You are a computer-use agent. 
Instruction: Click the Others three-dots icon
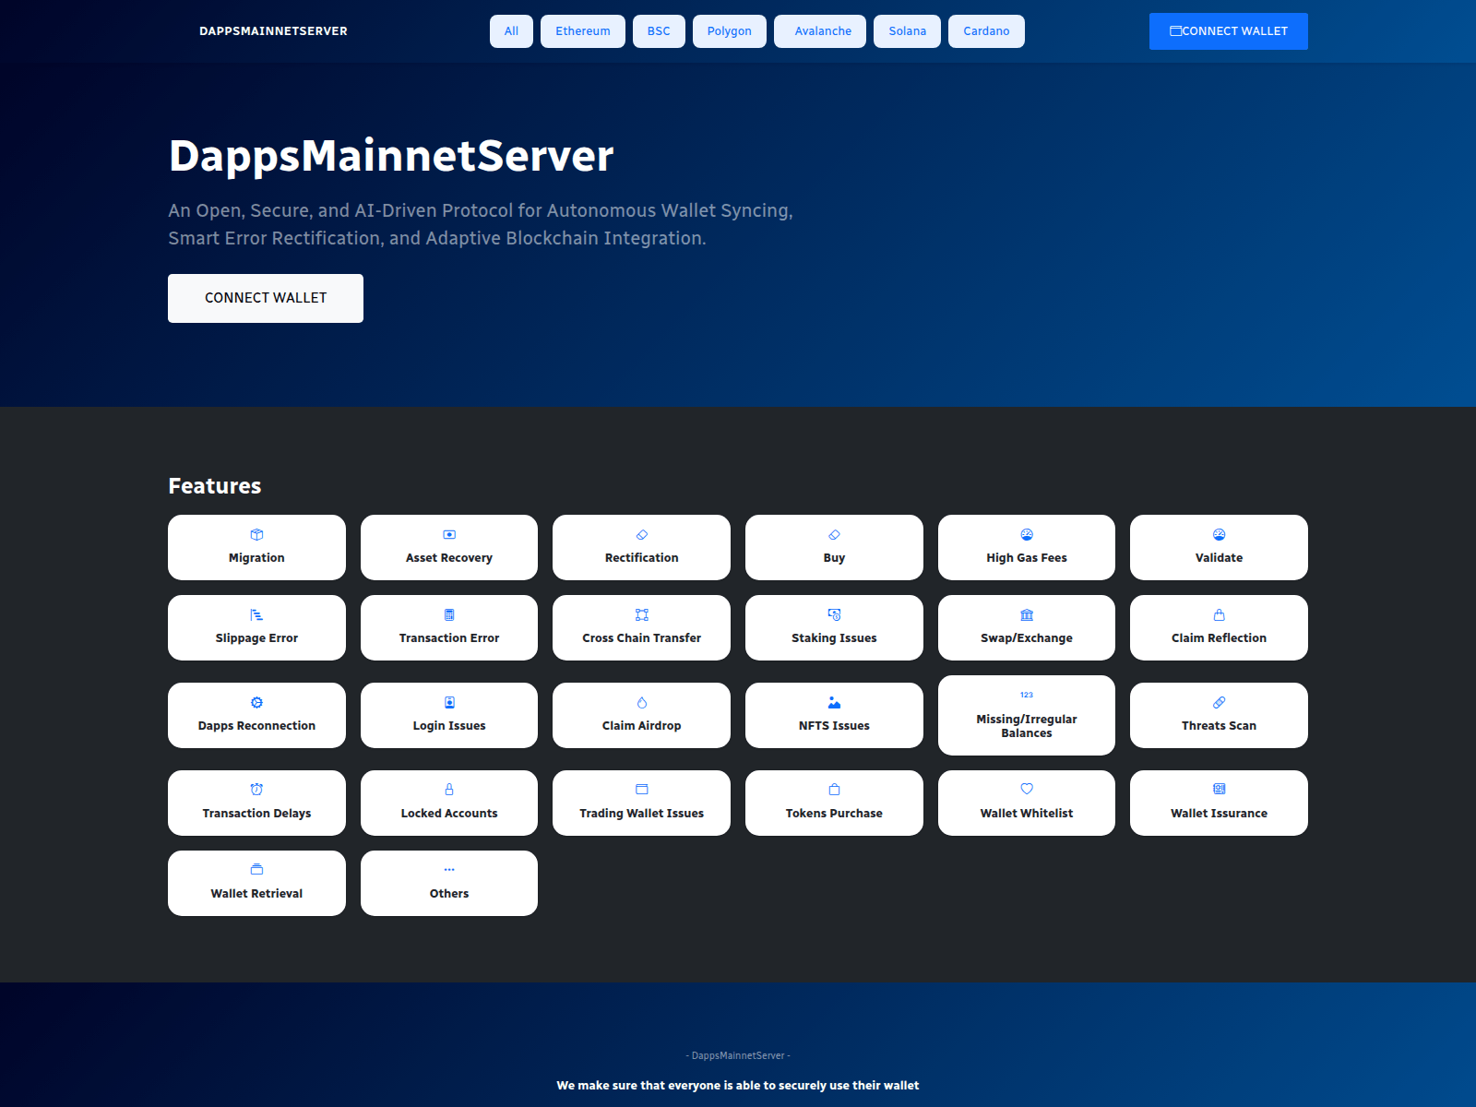pyautogui.click(x=449, y=870)
